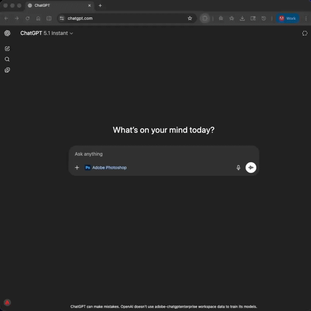Click the Adobe Photoshop app chip
This screenshot has width=311, height=311.
[106, 168]
